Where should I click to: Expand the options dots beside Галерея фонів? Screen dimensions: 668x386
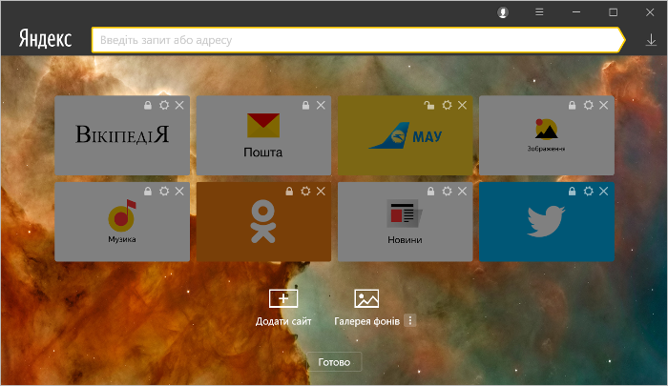(410, 320)
